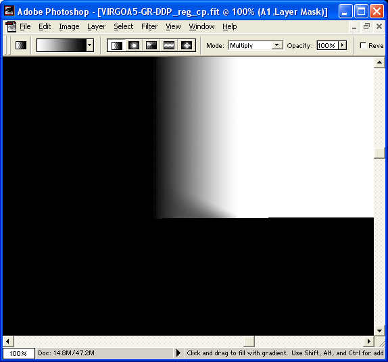Open the Filter menu
Screen dimensions: 388x362
click(x=149, y=26)
